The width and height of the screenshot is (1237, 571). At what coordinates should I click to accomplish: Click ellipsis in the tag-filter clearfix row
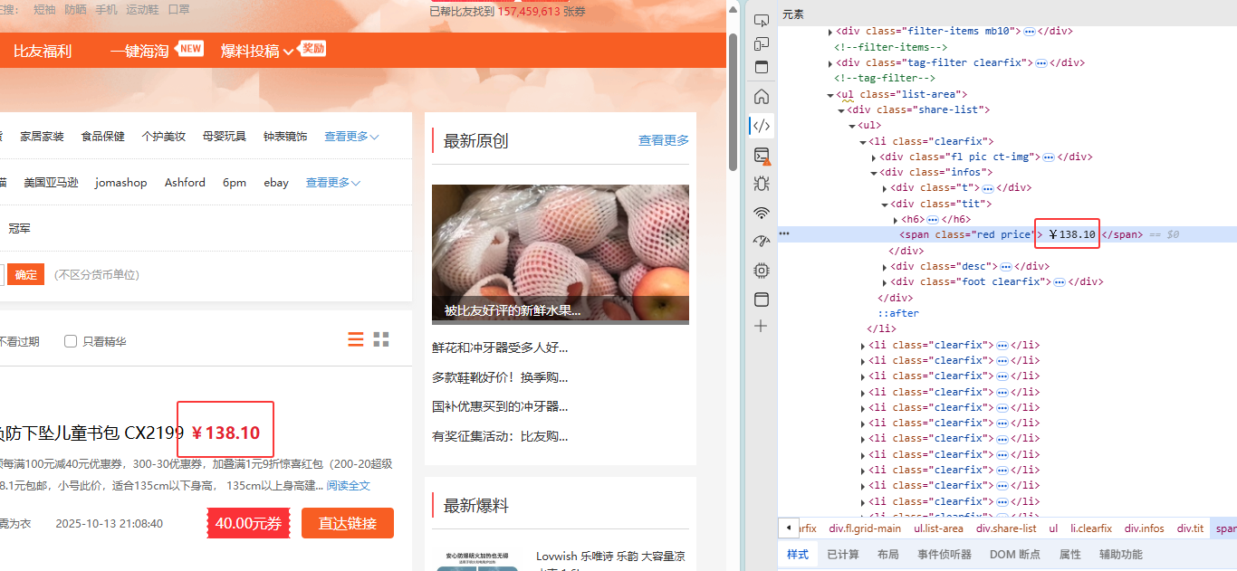coord(1041,63)
